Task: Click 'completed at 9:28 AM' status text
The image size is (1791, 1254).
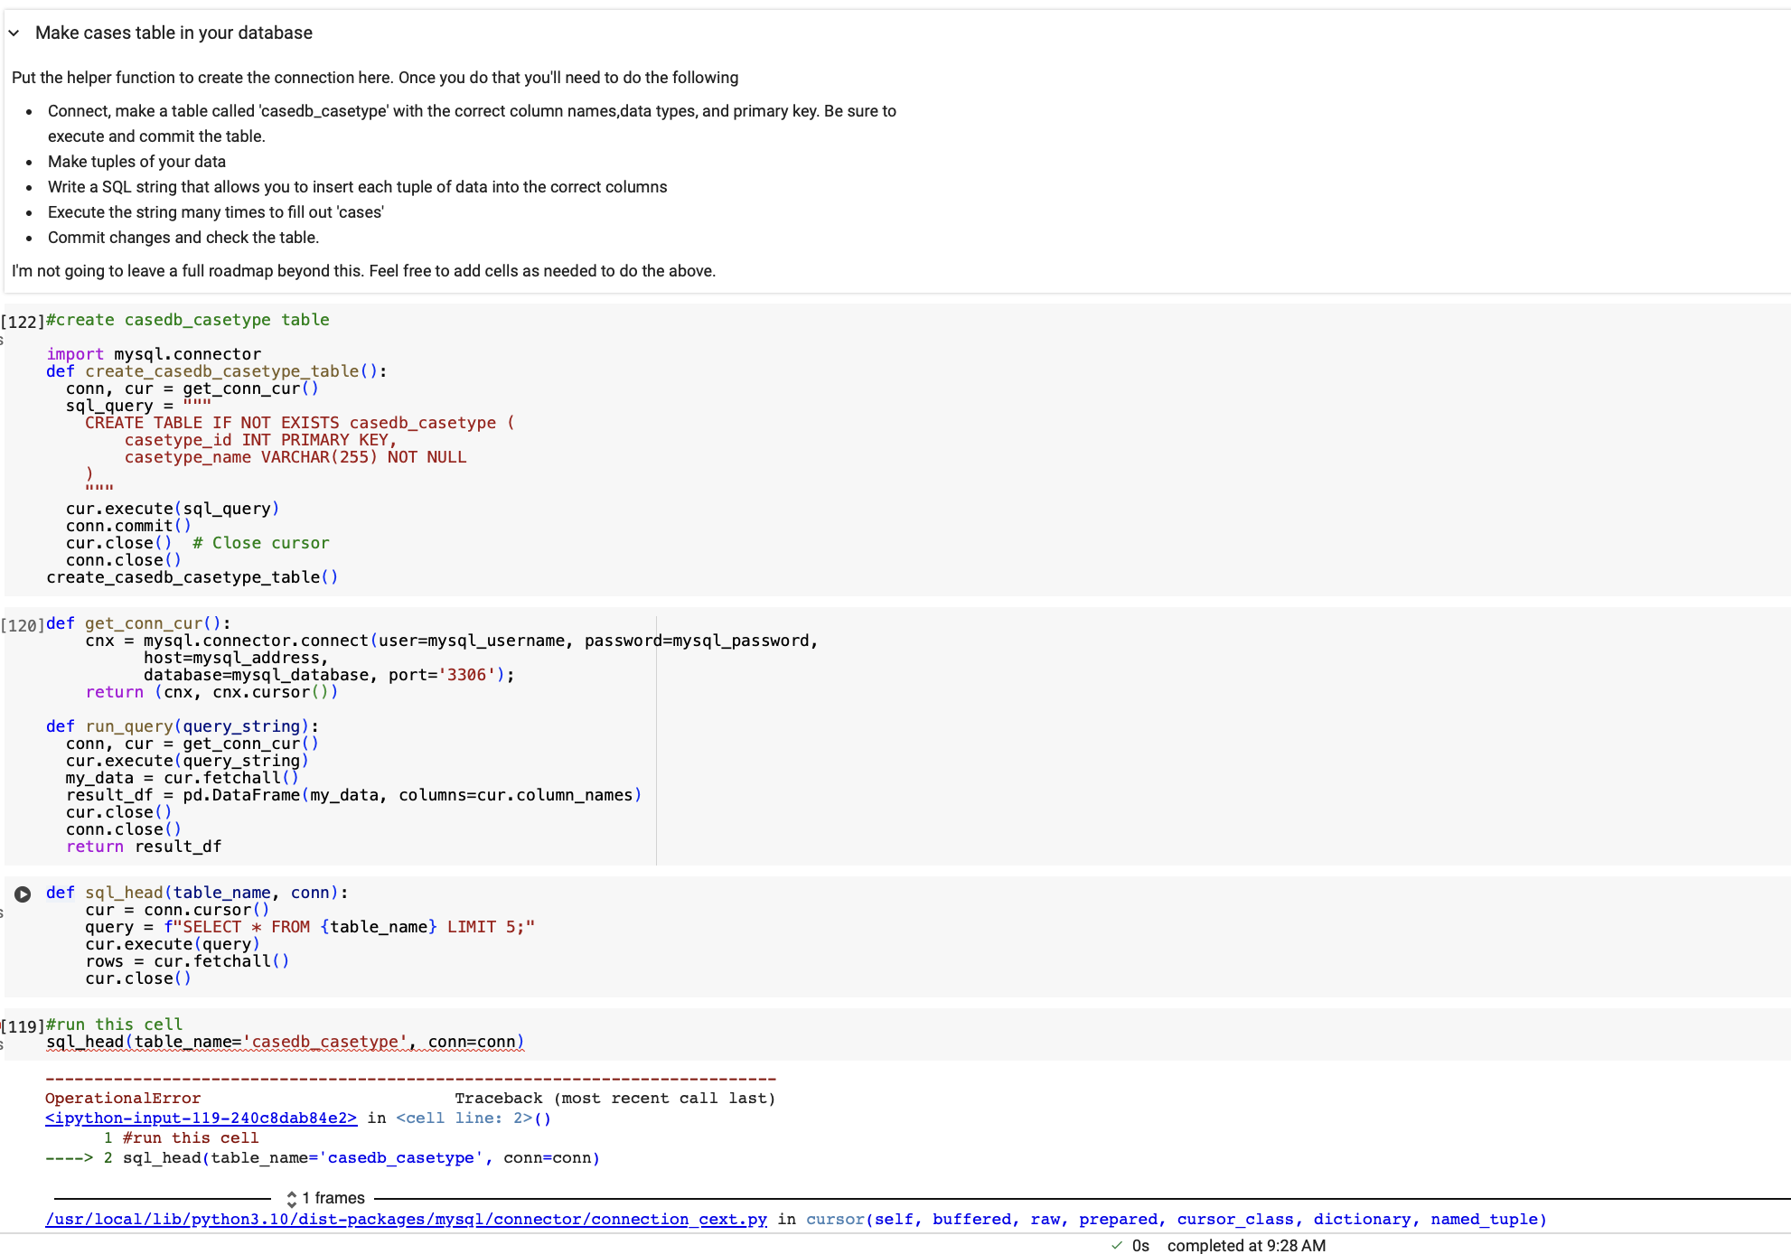Action: click(x=1248, y=1245)
